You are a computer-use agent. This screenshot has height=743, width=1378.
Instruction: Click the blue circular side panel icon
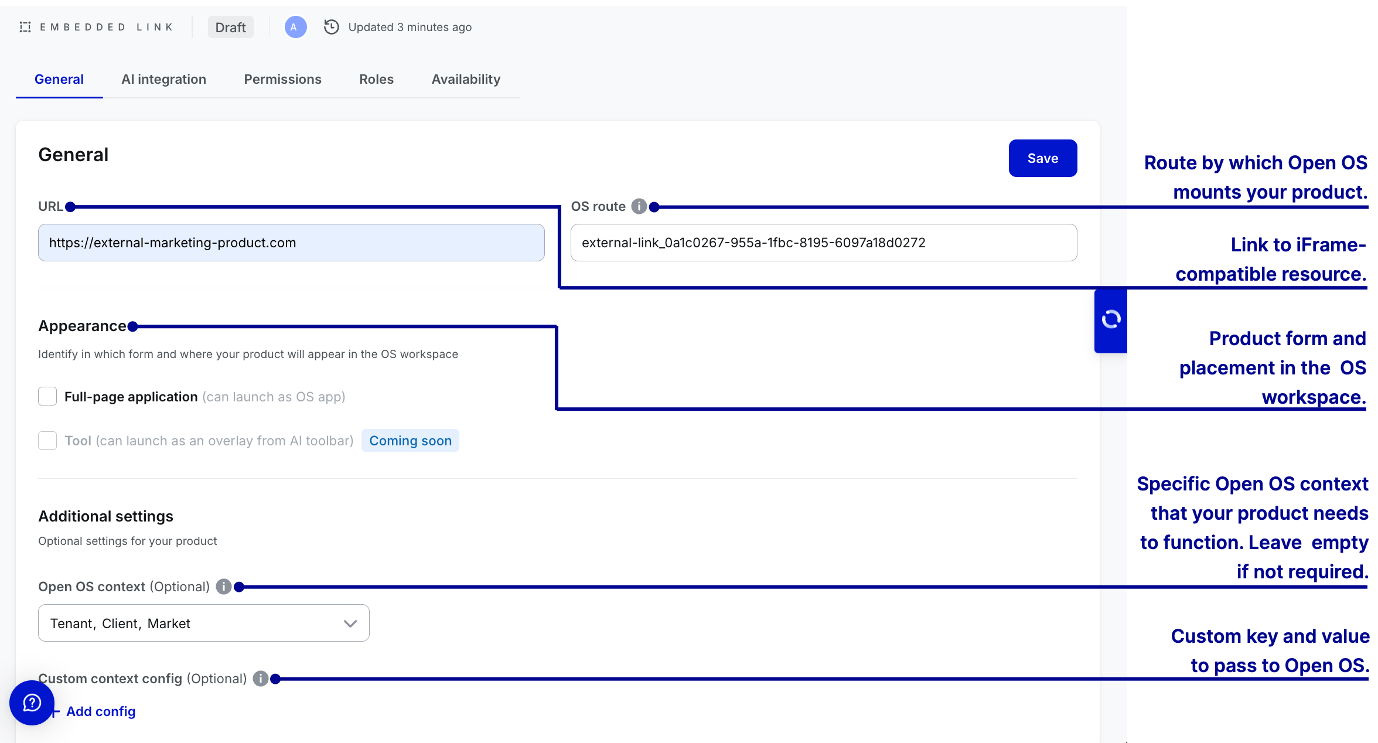pos(1111,320)
